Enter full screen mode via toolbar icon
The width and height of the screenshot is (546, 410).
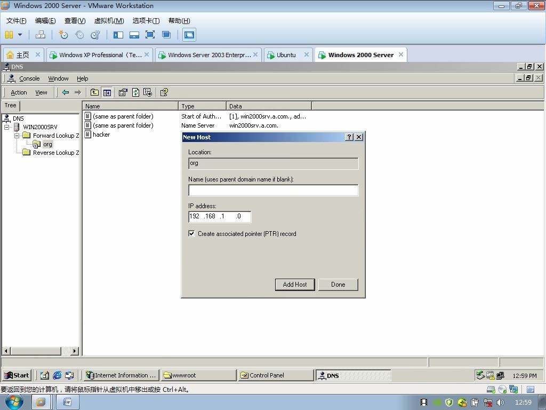(150, 35)
